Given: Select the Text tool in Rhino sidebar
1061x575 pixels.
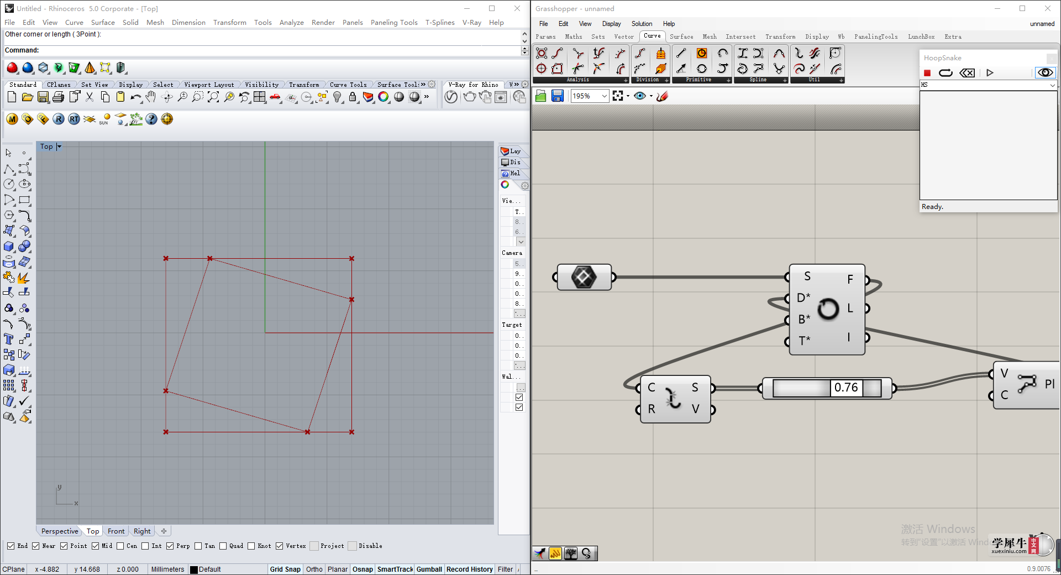Looking at the screenshot, I should point(9,339).
